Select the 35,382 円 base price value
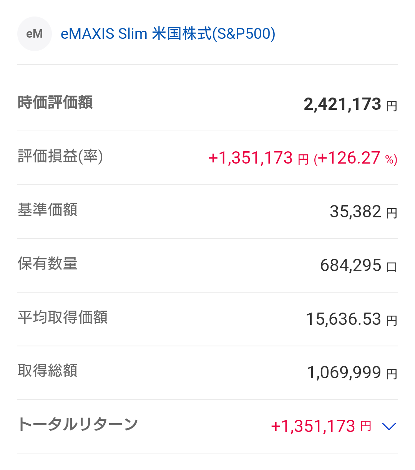The height and width of the screenshot is (470, 415). [363, 212]
